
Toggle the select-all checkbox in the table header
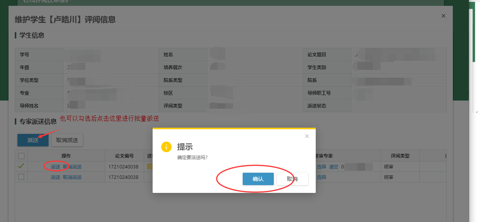(x=21, y=156)
